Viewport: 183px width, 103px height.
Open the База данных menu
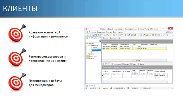(101, 32)
